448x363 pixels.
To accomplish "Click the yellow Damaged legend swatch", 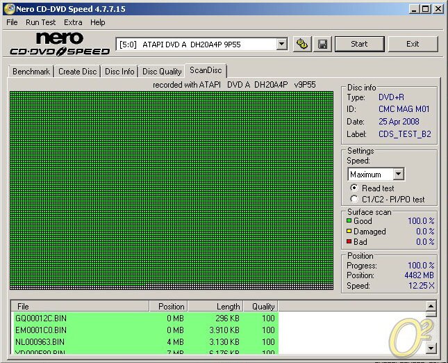I will coord(349,231).
